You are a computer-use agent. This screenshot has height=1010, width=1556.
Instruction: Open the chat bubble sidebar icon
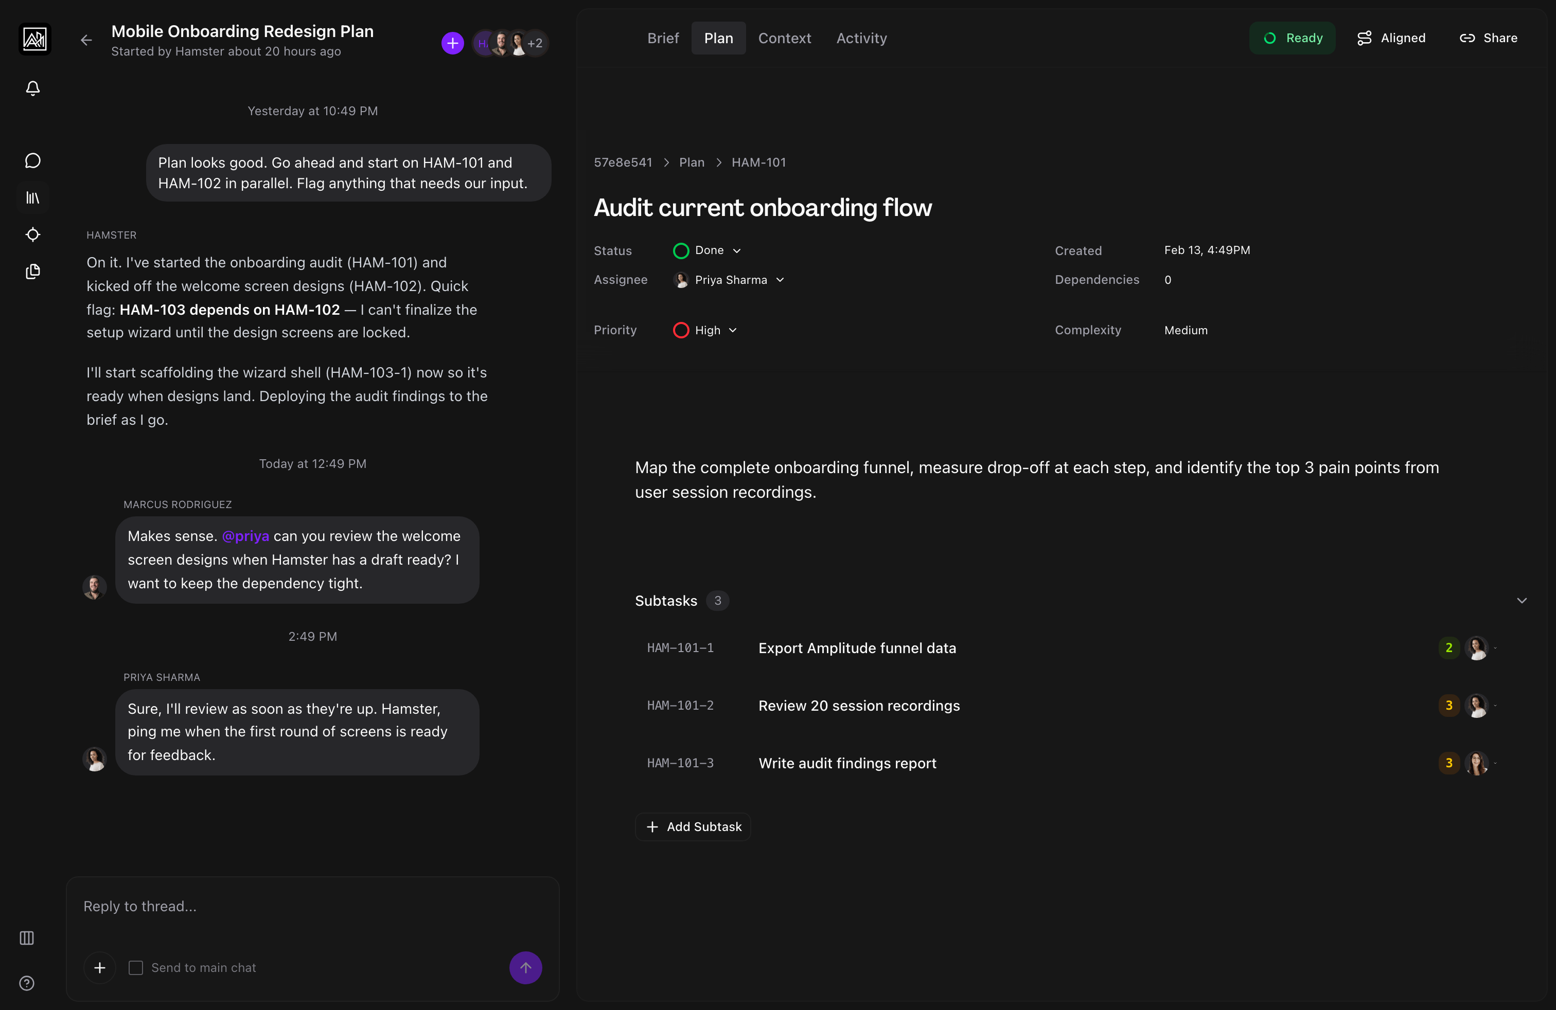point(33,161)
